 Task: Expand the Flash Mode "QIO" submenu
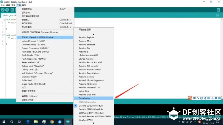(x=45, y=55)
